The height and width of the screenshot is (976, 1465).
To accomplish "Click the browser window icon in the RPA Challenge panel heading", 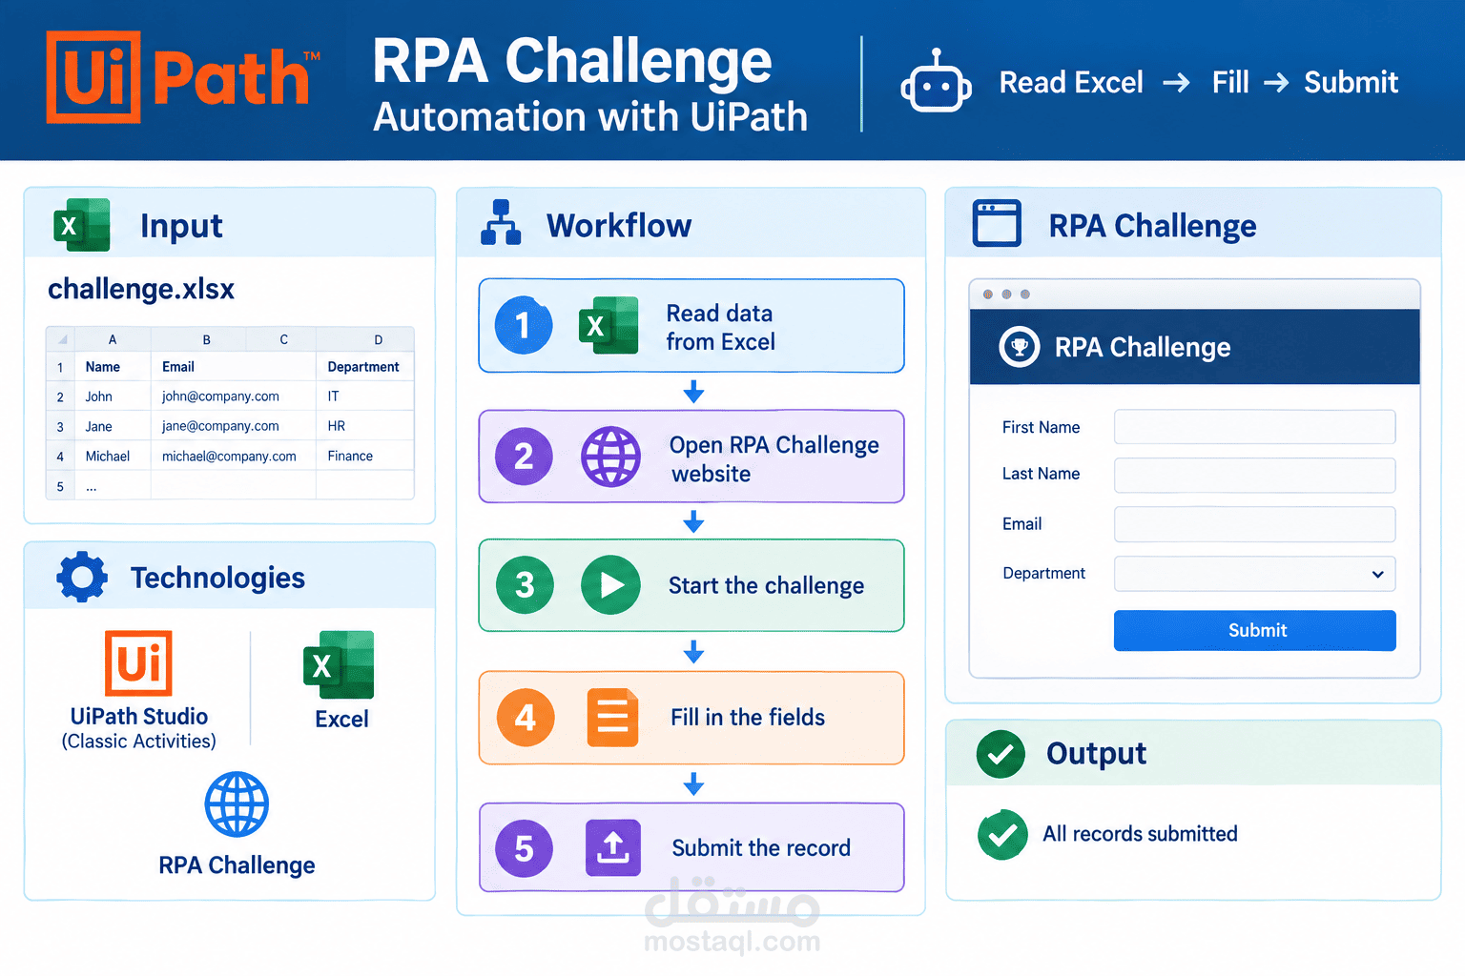I will coord(997,223).
